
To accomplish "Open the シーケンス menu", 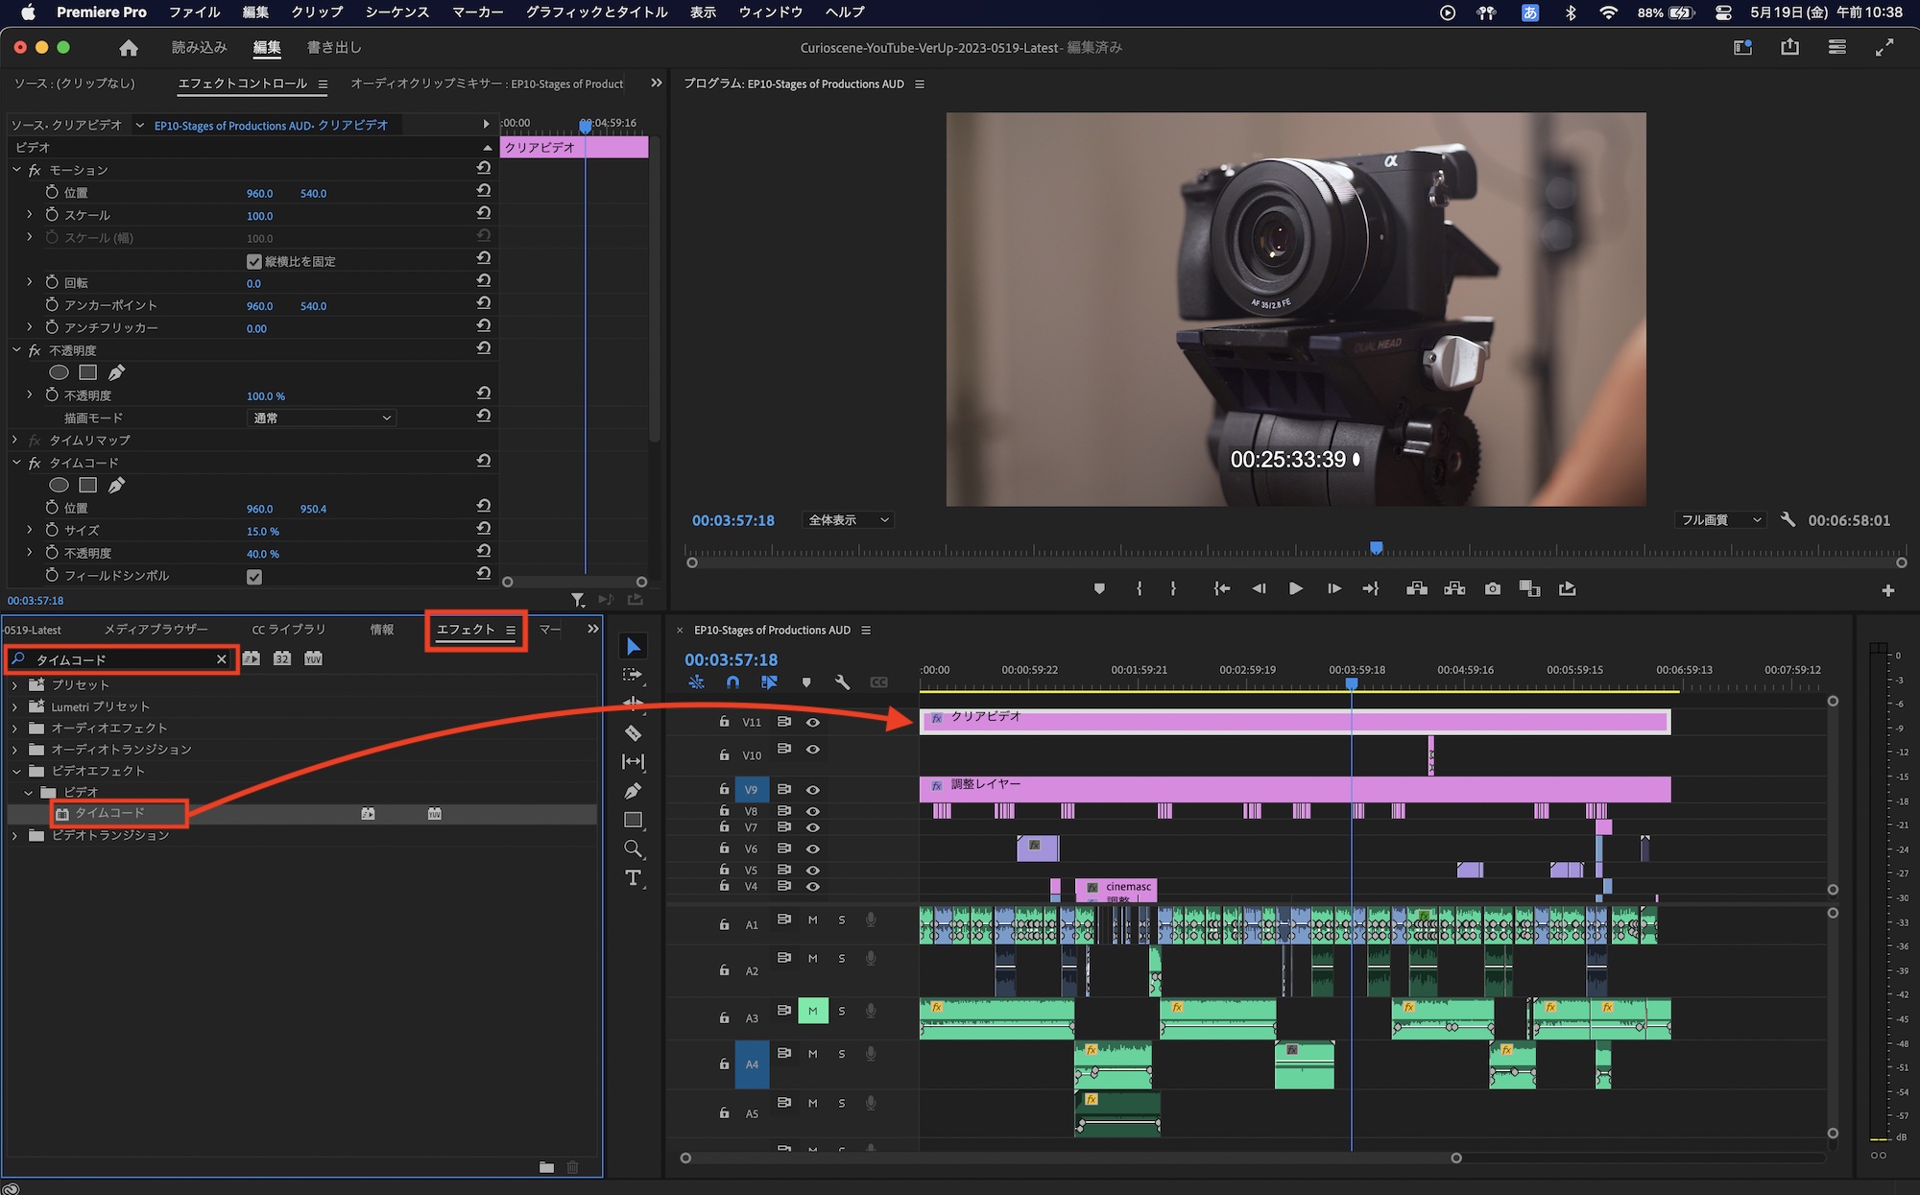I will tap(396, 12).
